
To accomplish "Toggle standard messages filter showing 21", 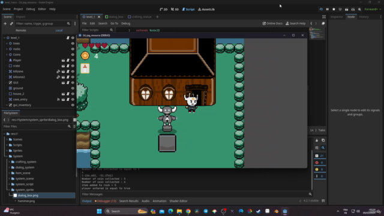I will click(320, 156).
